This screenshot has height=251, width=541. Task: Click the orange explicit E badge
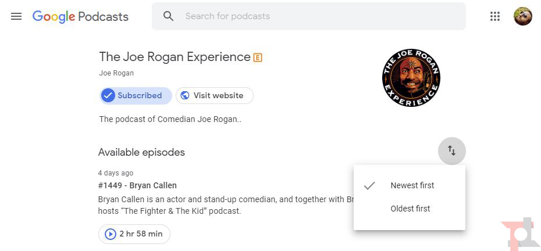click(x=258, y=58)
